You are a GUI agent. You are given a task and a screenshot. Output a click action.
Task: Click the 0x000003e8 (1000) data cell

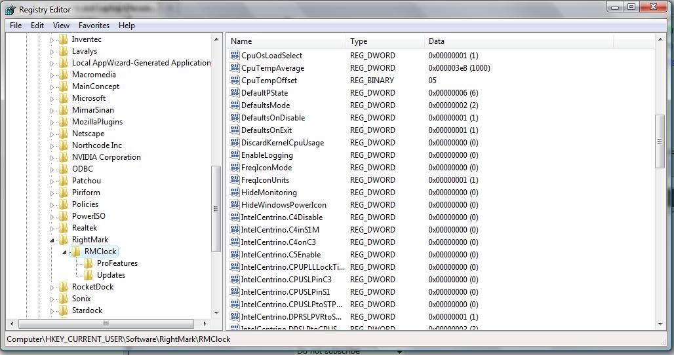459,68
